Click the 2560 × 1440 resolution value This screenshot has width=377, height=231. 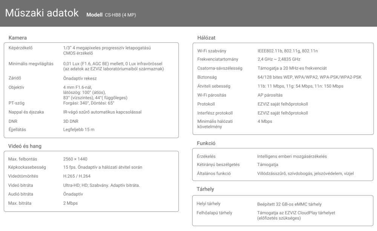[x=75, y=159]
